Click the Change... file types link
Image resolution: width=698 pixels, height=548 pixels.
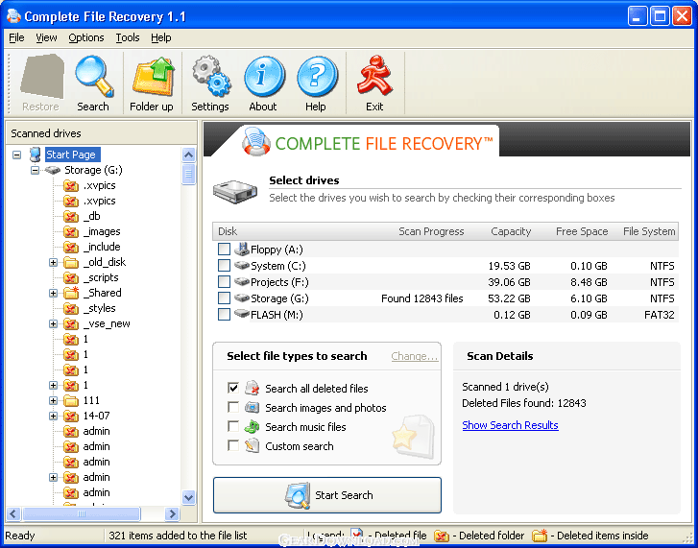[x=415, y=356]
